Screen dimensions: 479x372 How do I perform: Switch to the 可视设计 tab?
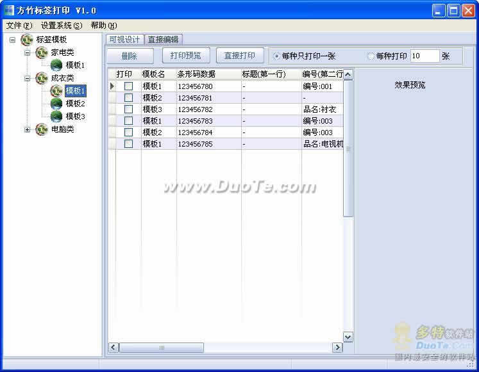coord(124,39)
